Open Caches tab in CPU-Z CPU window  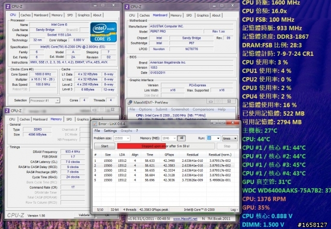click(25, 15)
